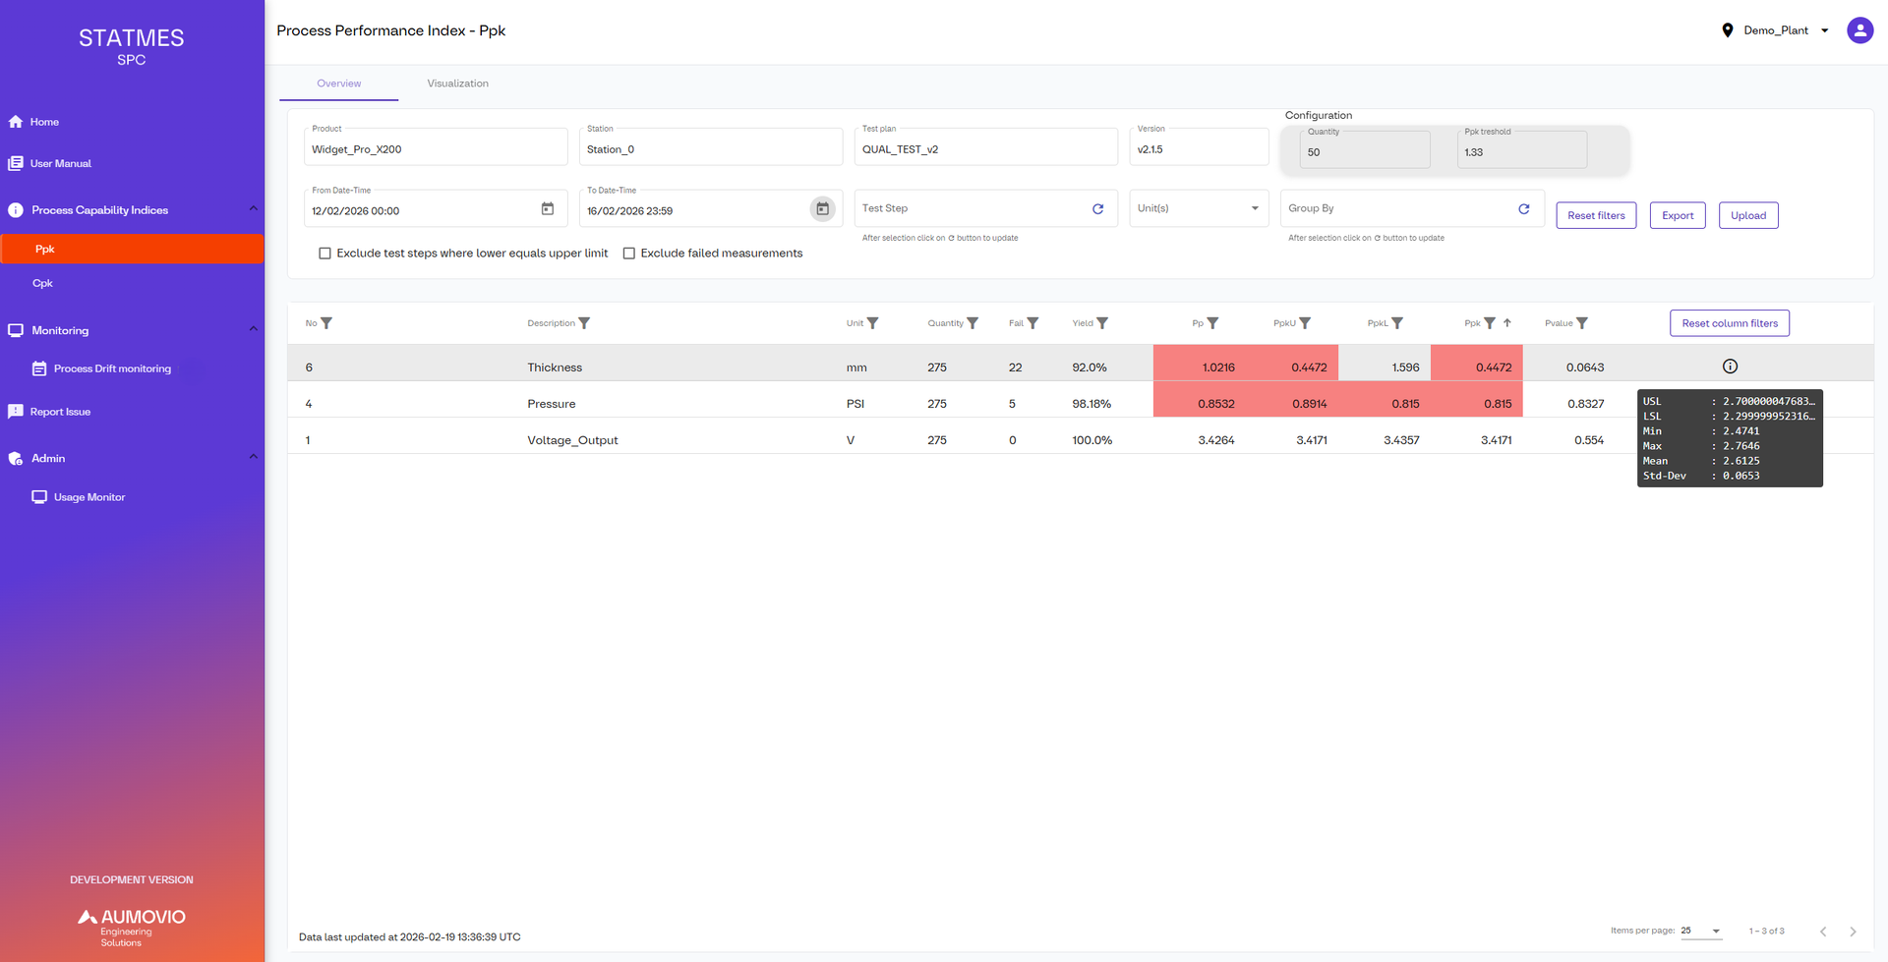This screenshot has height=962, width=1888.
Task: Enable Exclude failed measurements
Action: click(x=629, y=253)
